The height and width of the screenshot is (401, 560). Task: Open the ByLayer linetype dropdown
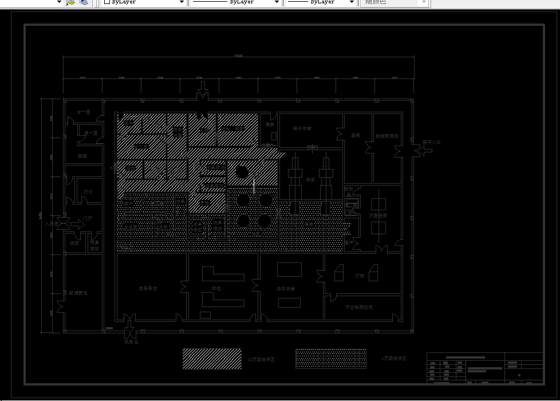coord(235,2)
